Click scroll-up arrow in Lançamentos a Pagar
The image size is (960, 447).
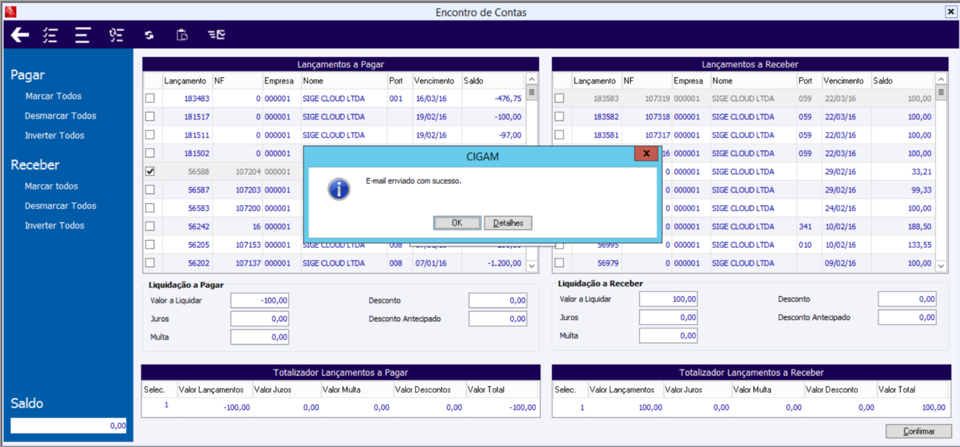532,79
